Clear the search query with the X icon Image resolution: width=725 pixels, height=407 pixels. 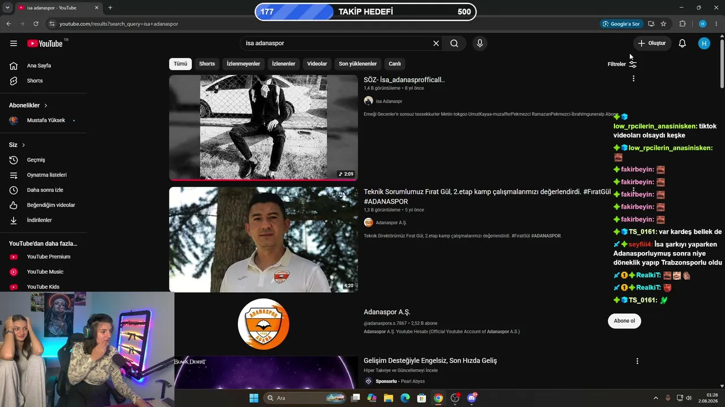[436, 44]
